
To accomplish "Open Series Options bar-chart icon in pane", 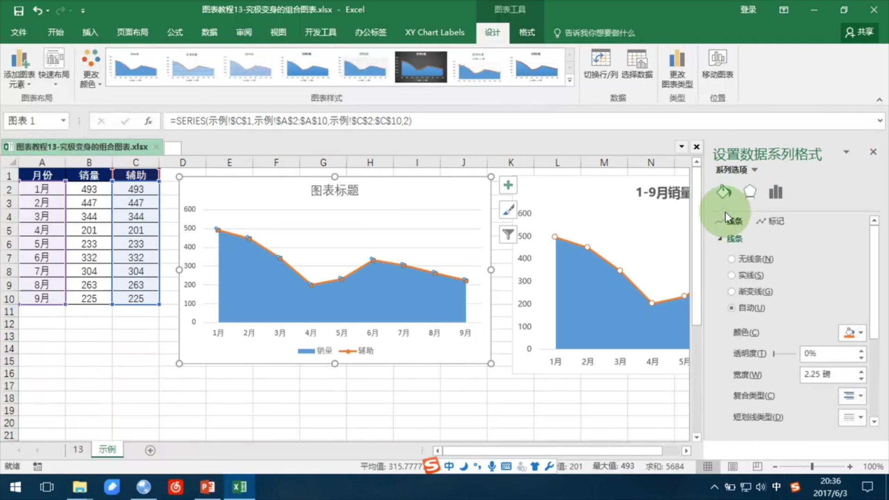I will click(776, 192).
